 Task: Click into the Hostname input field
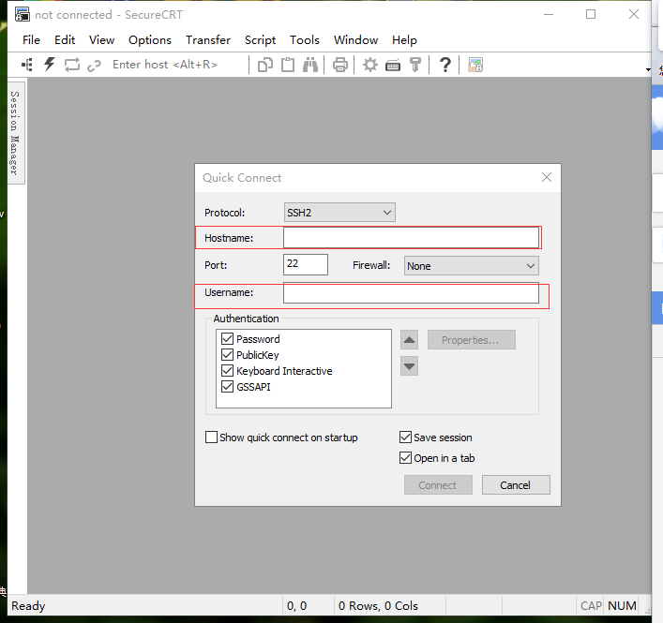click(411, 238)
